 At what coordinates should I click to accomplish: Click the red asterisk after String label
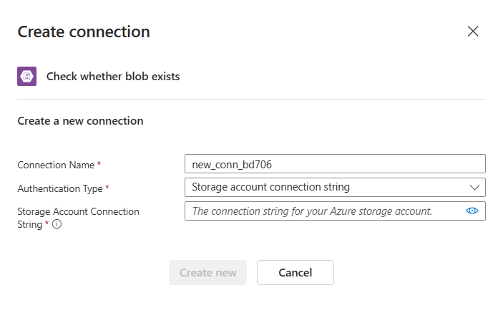(47, 223)
